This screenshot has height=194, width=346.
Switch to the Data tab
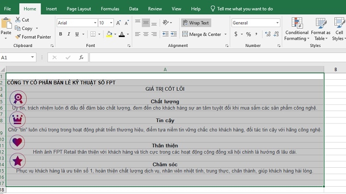coord(133,9)
